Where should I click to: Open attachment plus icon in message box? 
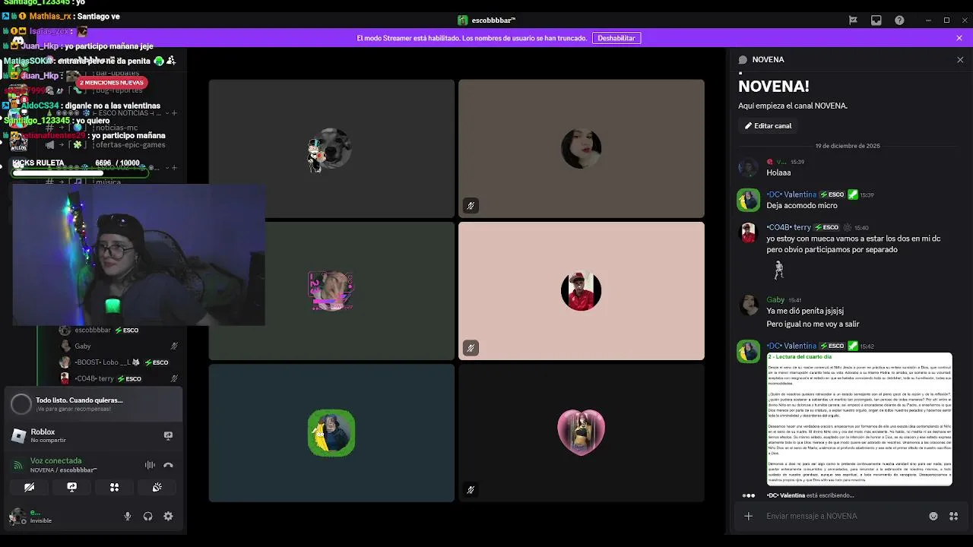click(748, 516)
